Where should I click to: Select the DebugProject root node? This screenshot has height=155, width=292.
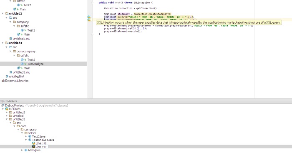tap(15, 105)
